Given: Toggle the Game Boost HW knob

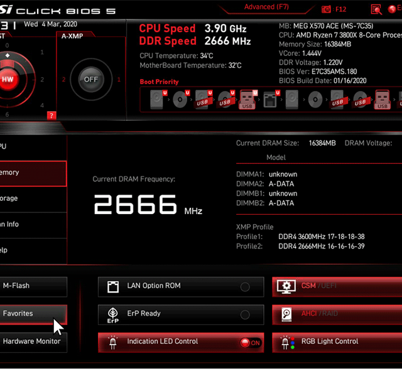Looking at the screenshot, I should coord(8,79).
